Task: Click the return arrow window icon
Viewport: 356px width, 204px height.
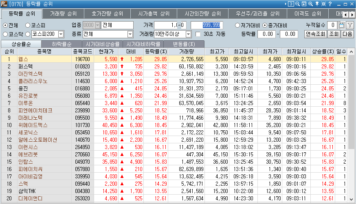Action: (x=304, y=4)
